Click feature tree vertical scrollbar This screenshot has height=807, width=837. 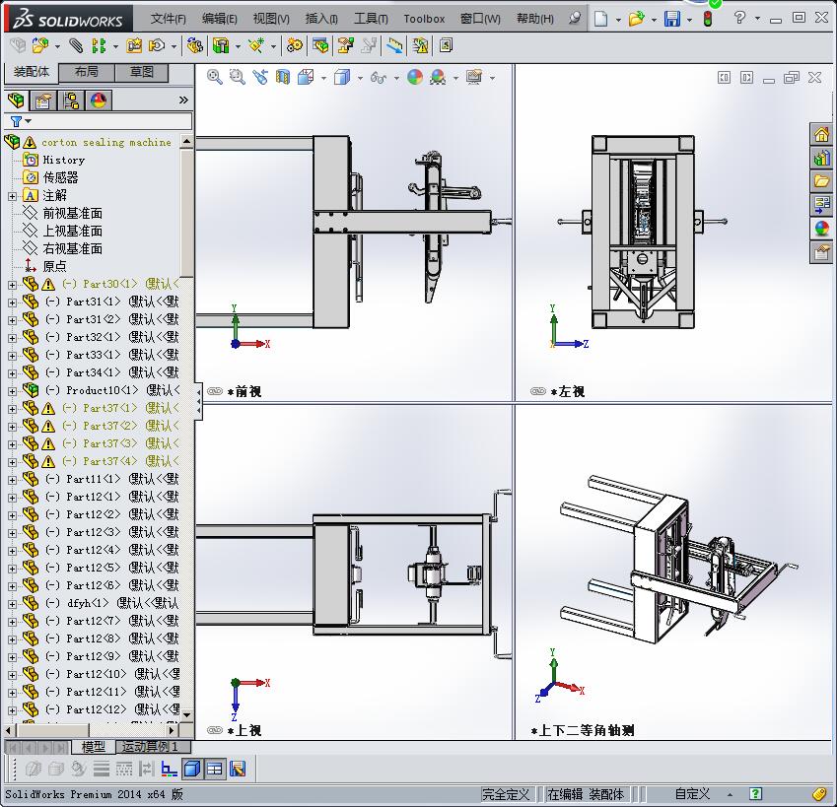point(187,214)
